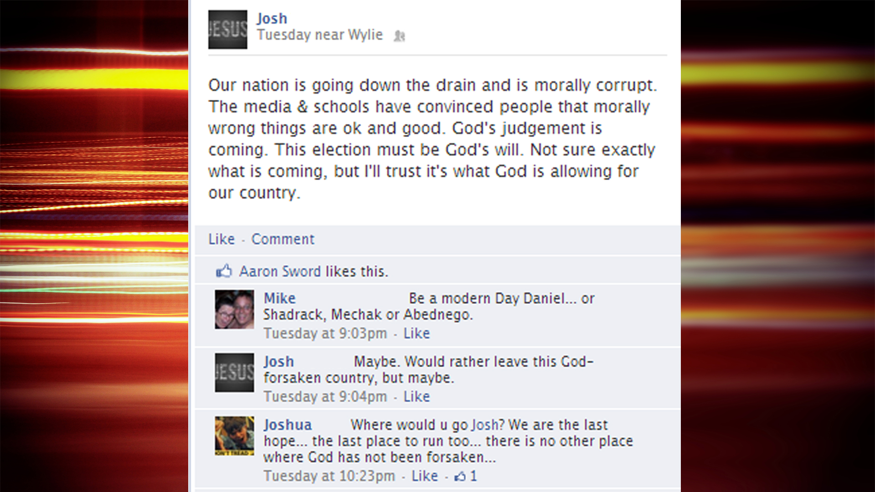The width and height of the screenshot is (875, 492).
Task: Click the thumbs-up icon beside Aaron Sword
Action: (224, 271)
